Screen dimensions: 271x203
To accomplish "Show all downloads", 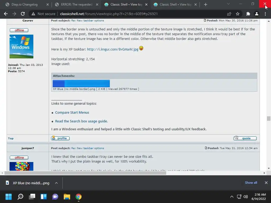I will [251, 183].
